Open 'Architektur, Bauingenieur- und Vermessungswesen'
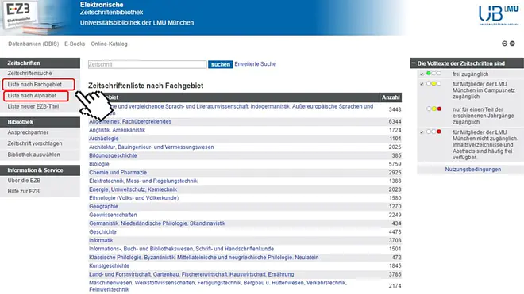This screenshot has width=524, height=294. [152, 147]
